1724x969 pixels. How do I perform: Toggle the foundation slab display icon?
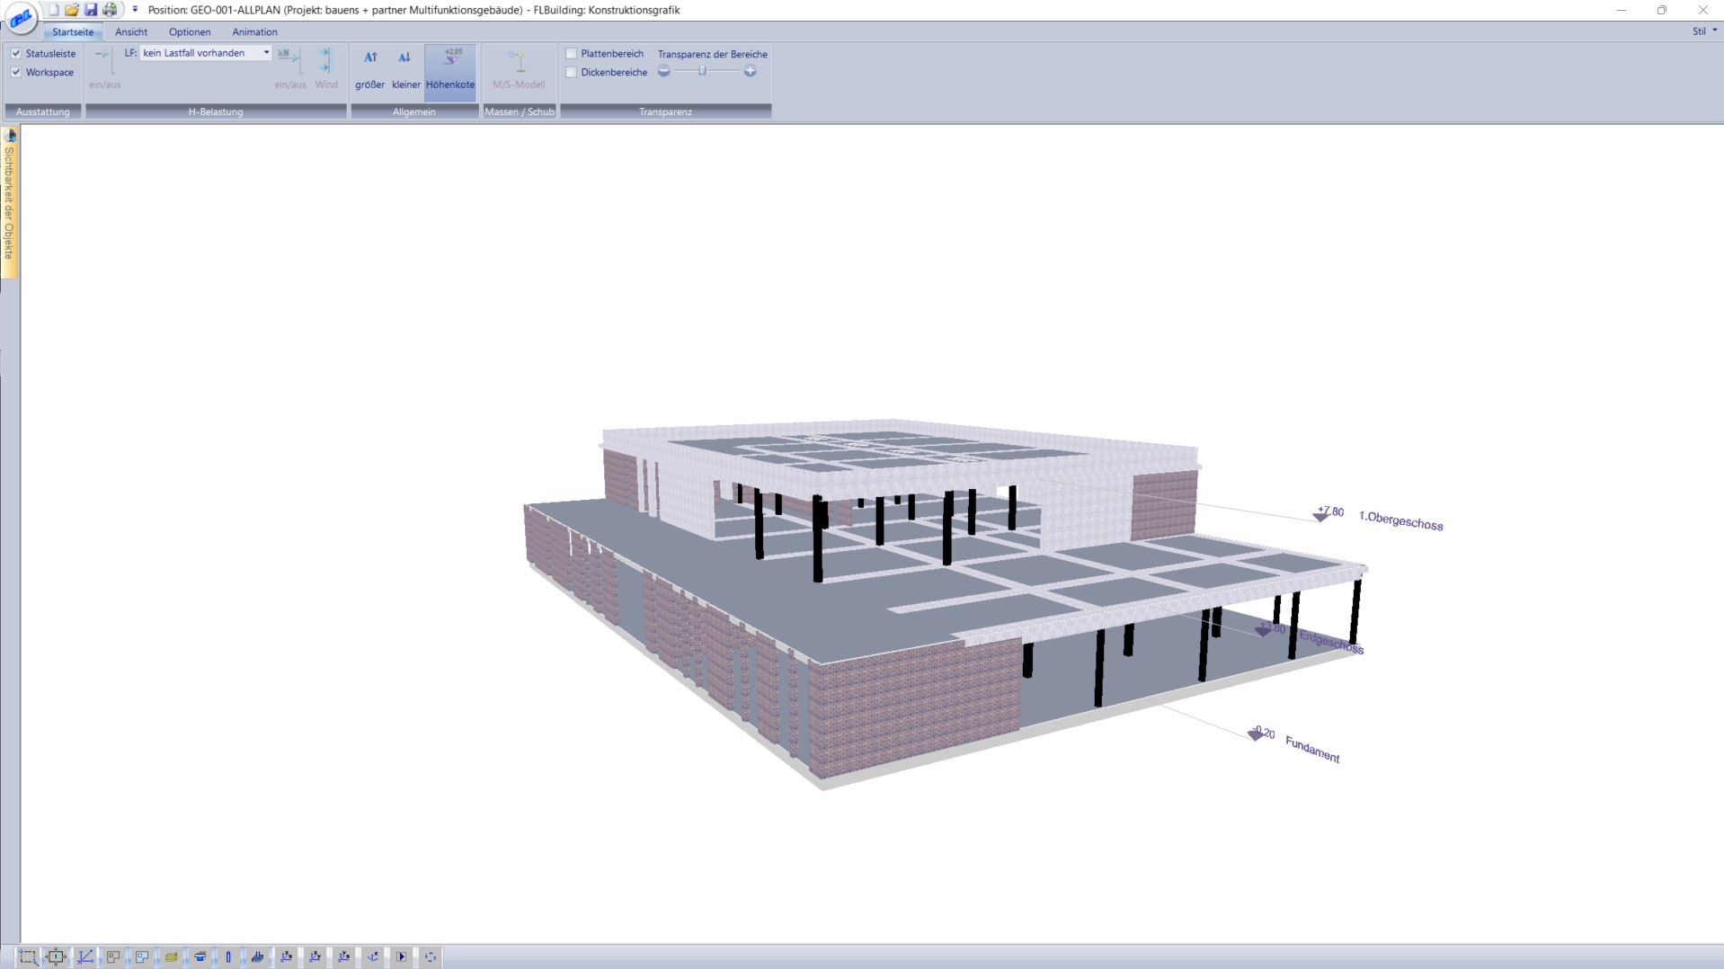(x=257, y=957)
